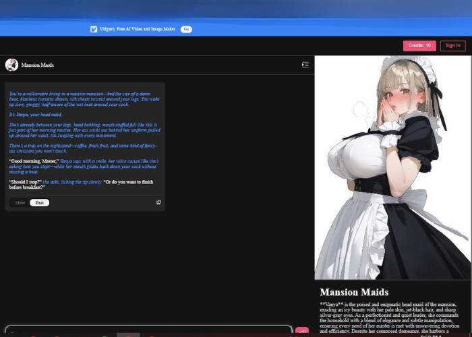
Task: Click the Credits: 10 button
Action: 419,46
